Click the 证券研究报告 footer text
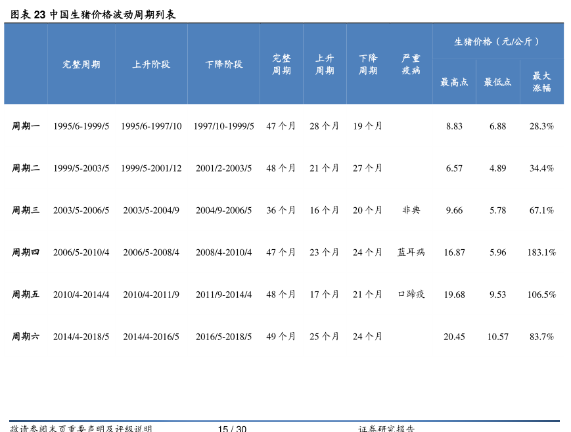The width and height of the screenshot is (571, 432). (386, 429)
